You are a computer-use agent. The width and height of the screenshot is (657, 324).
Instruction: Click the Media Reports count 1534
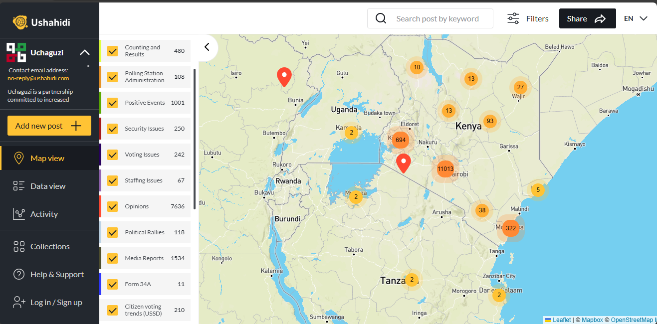point(178,258)
